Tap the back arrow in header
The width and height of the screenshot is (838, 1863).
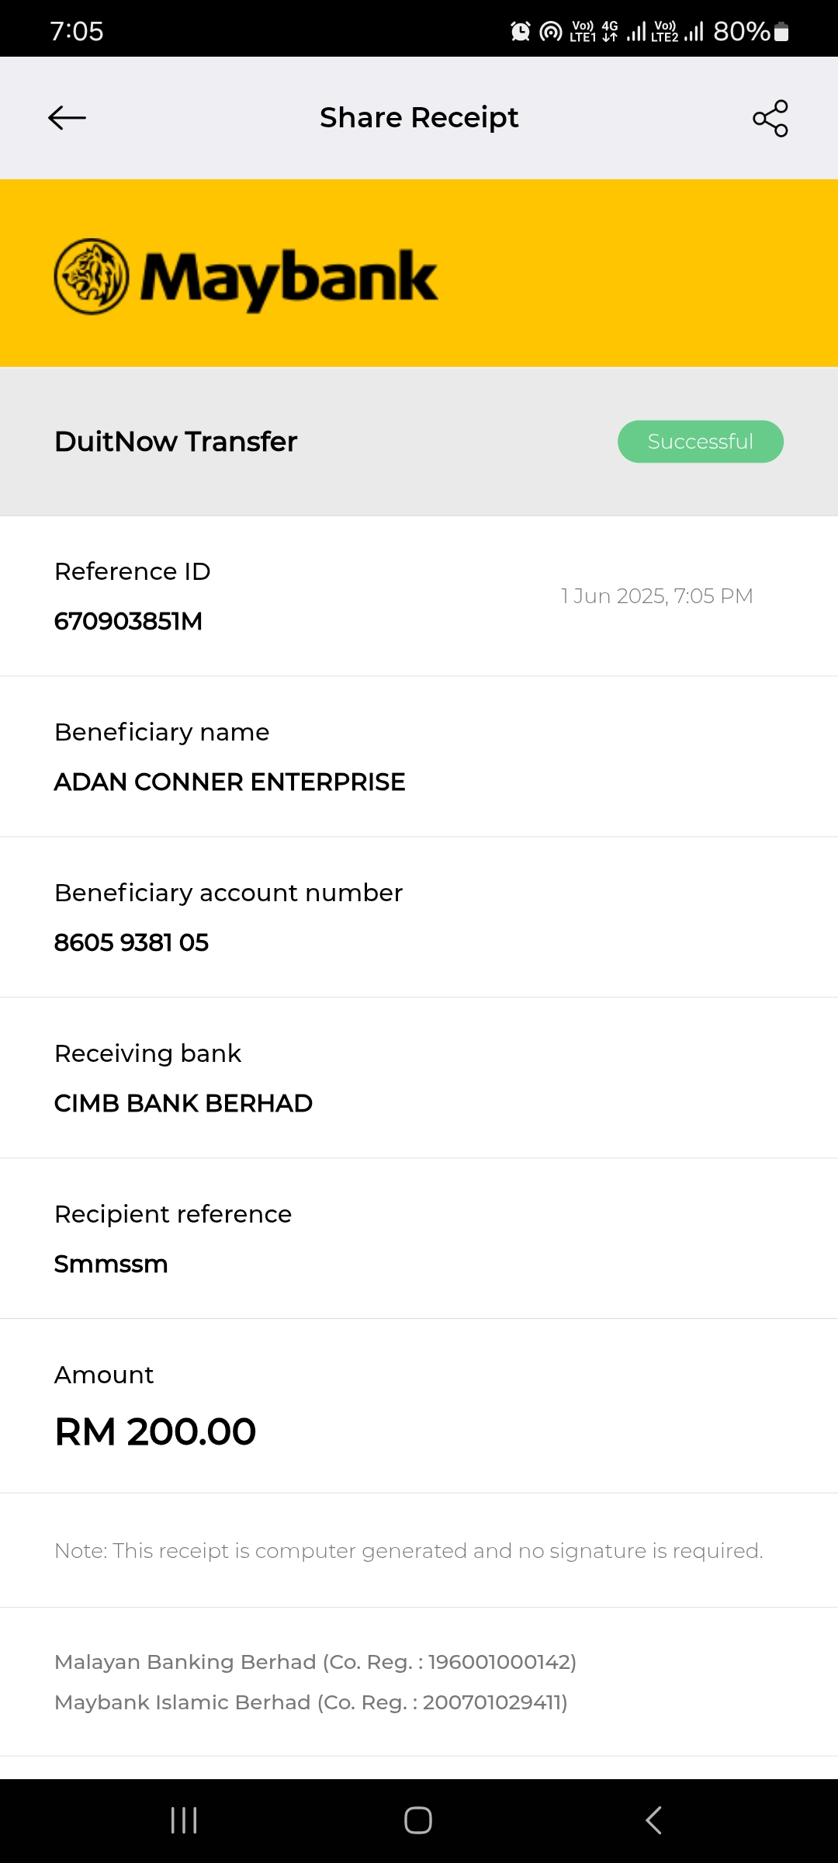pos(67,118)
